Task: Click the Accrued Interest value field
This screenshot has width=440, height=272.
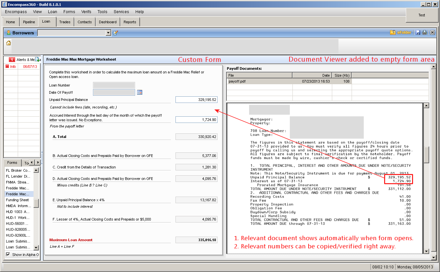Action: (x=197, y=120)
